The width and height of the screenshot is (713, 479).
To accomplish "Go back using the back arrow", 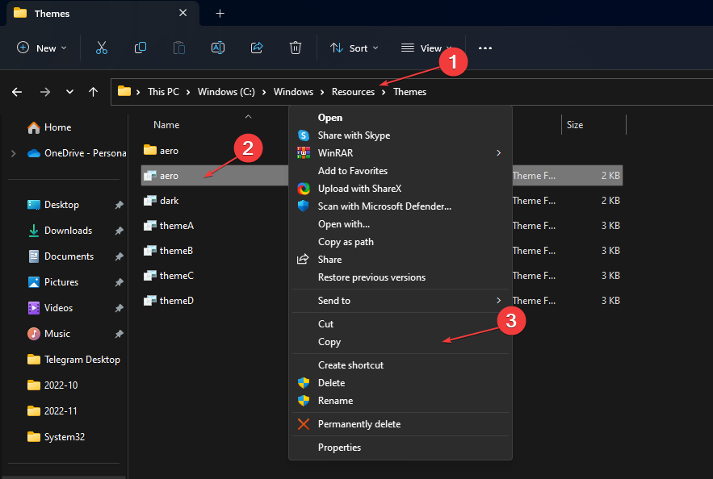I will (x=17, y=92).
